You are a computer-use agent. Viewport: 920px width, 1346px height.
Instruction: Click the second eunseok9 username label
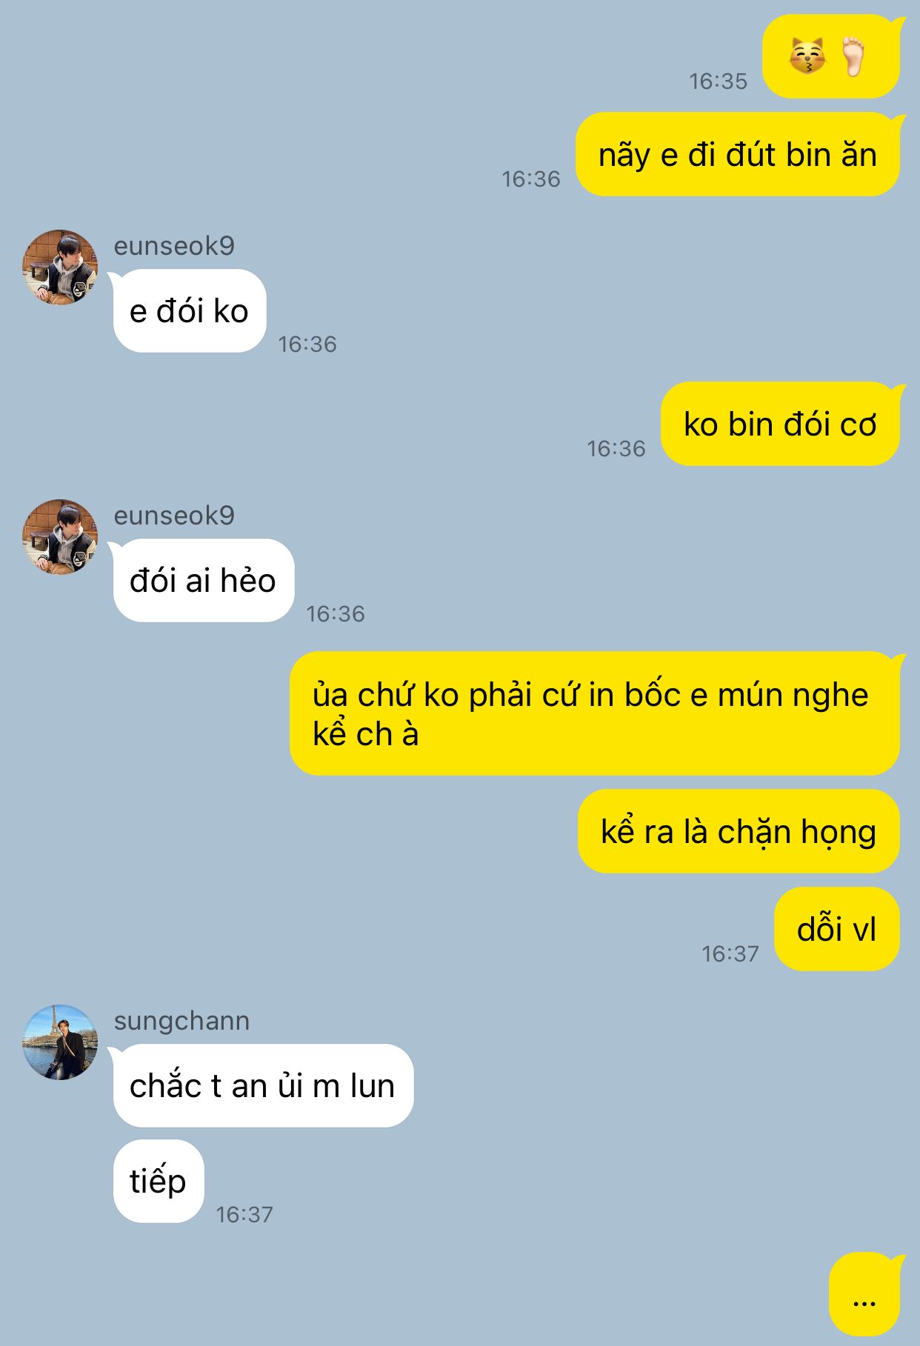coord(174,515)
